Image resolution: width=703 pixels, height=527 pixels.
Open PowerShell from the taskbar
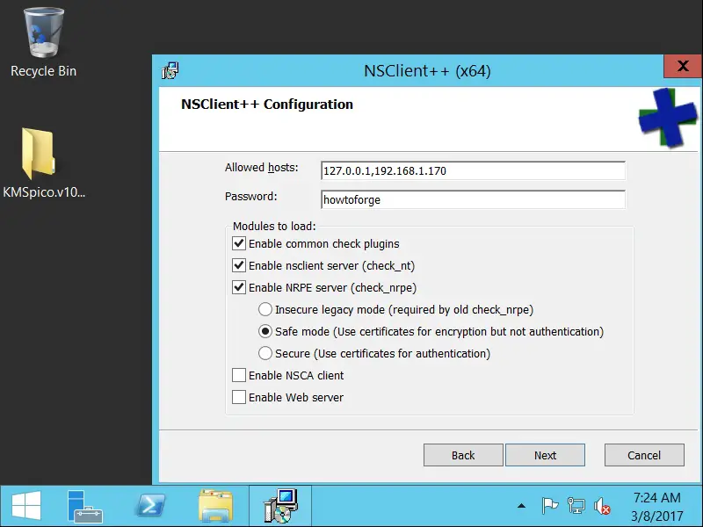150,507
